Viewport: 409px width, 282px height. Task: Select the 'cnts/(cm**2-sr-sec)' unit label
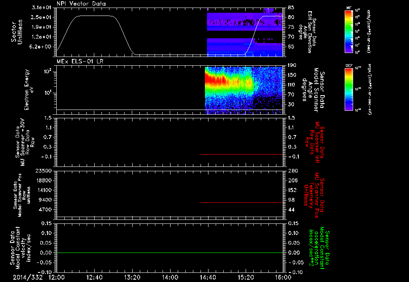(x=369, y=31)
